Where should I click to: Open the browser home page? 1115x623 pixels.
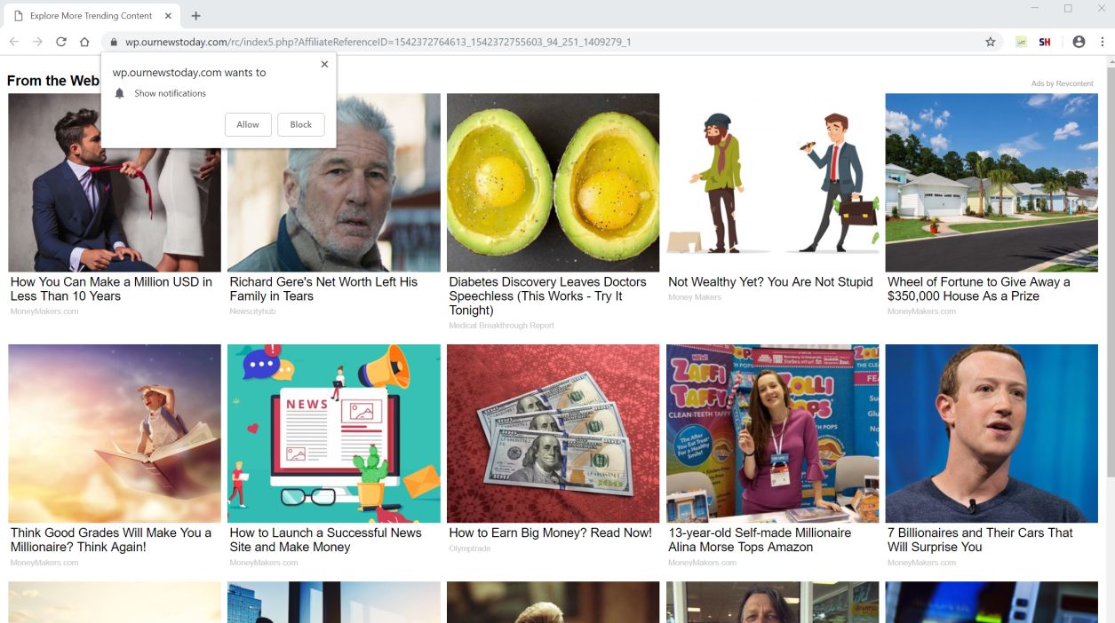coord(84,42)
